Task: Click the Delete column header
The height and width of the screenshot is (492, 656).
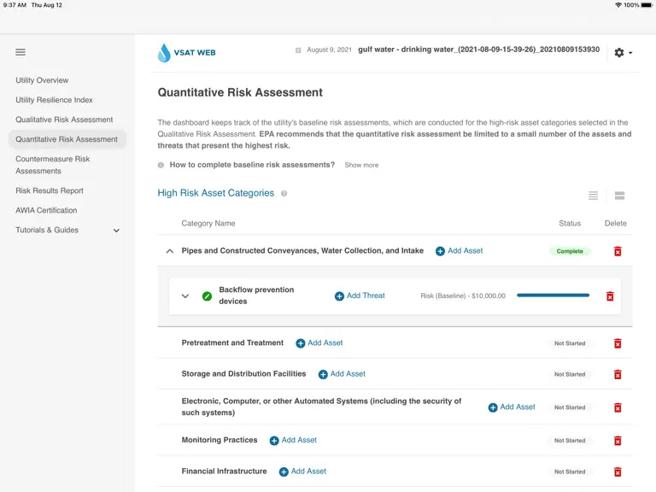Action: 615,224
